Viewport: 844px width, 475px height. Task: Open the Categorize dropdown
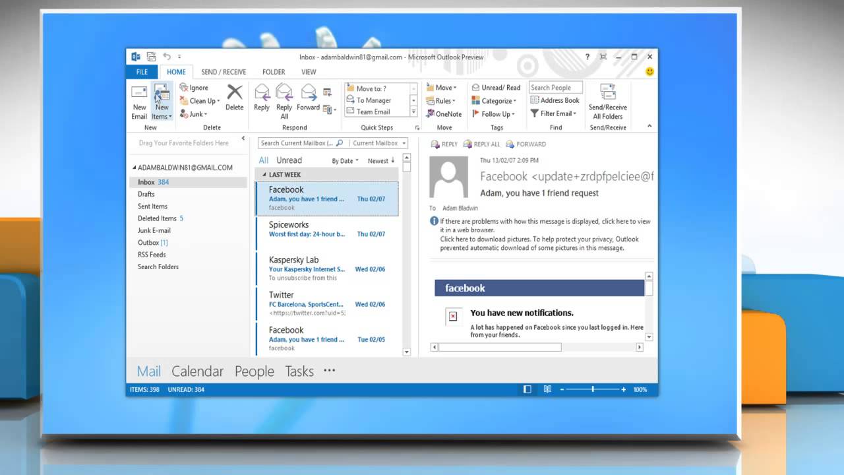click(494, 101)
